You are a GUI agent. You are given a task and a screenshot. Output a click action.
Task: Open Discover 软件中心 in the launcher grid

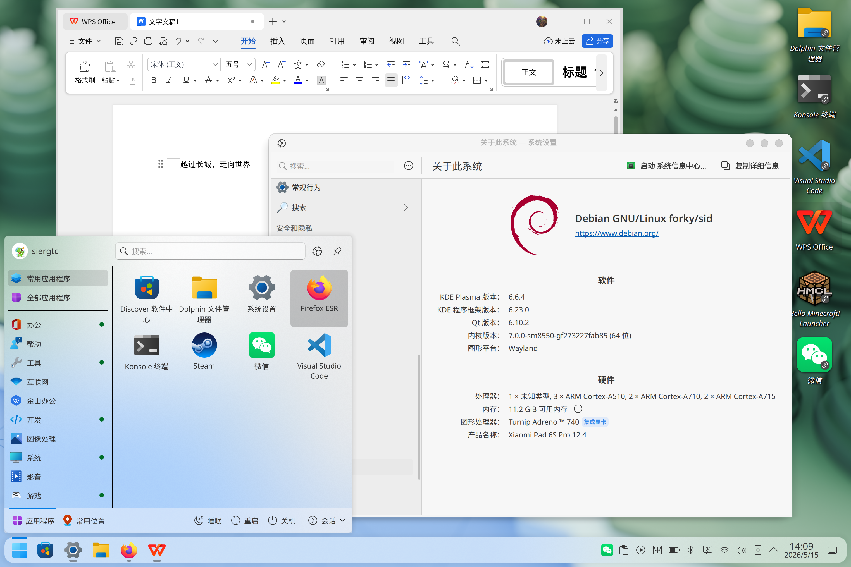click(146, 299)
